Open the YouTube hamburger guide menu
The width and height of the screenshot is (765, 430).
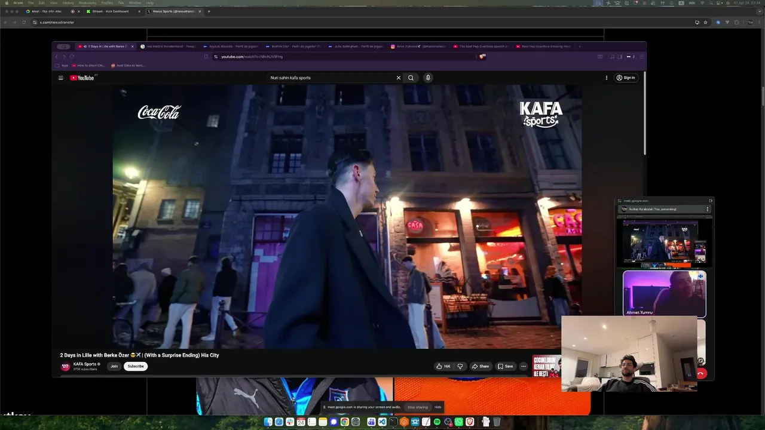pos(60,78)
